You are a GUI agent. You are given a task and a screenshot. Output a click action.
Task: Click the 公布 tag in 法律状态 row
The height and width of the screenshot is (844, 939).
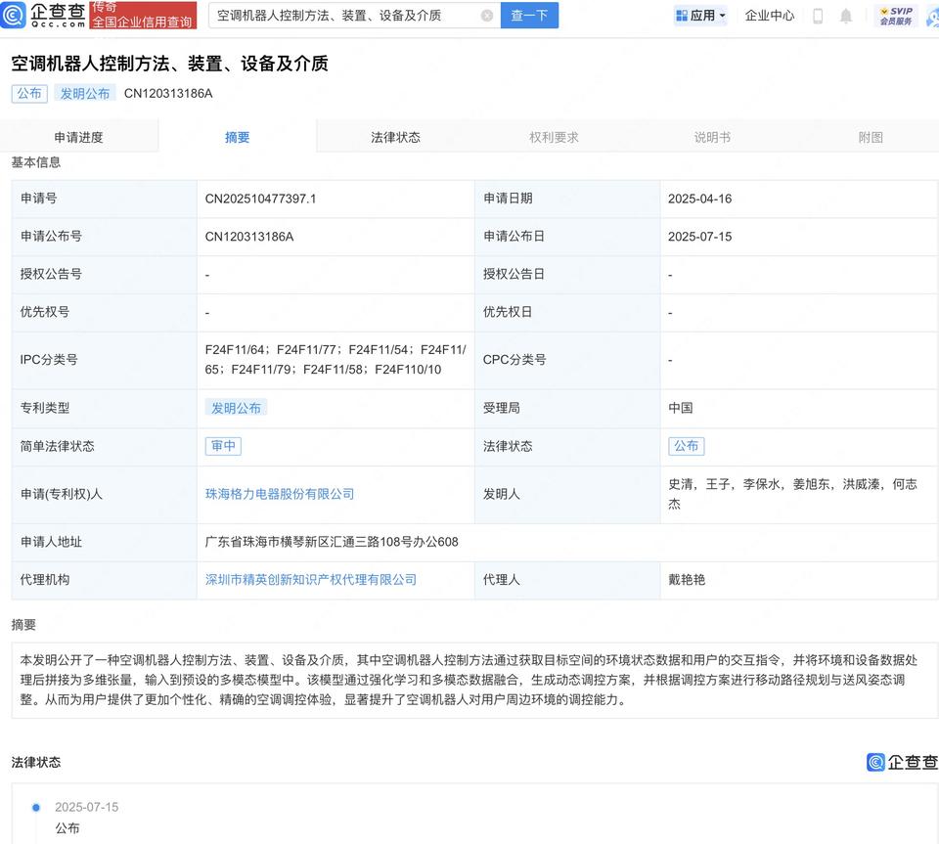pos(687,446)
